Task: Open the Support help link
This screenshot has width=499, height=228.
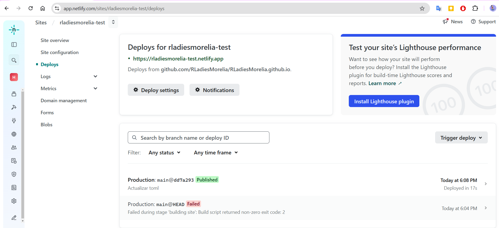Action: pyautogui.click(x=483, y=21)
